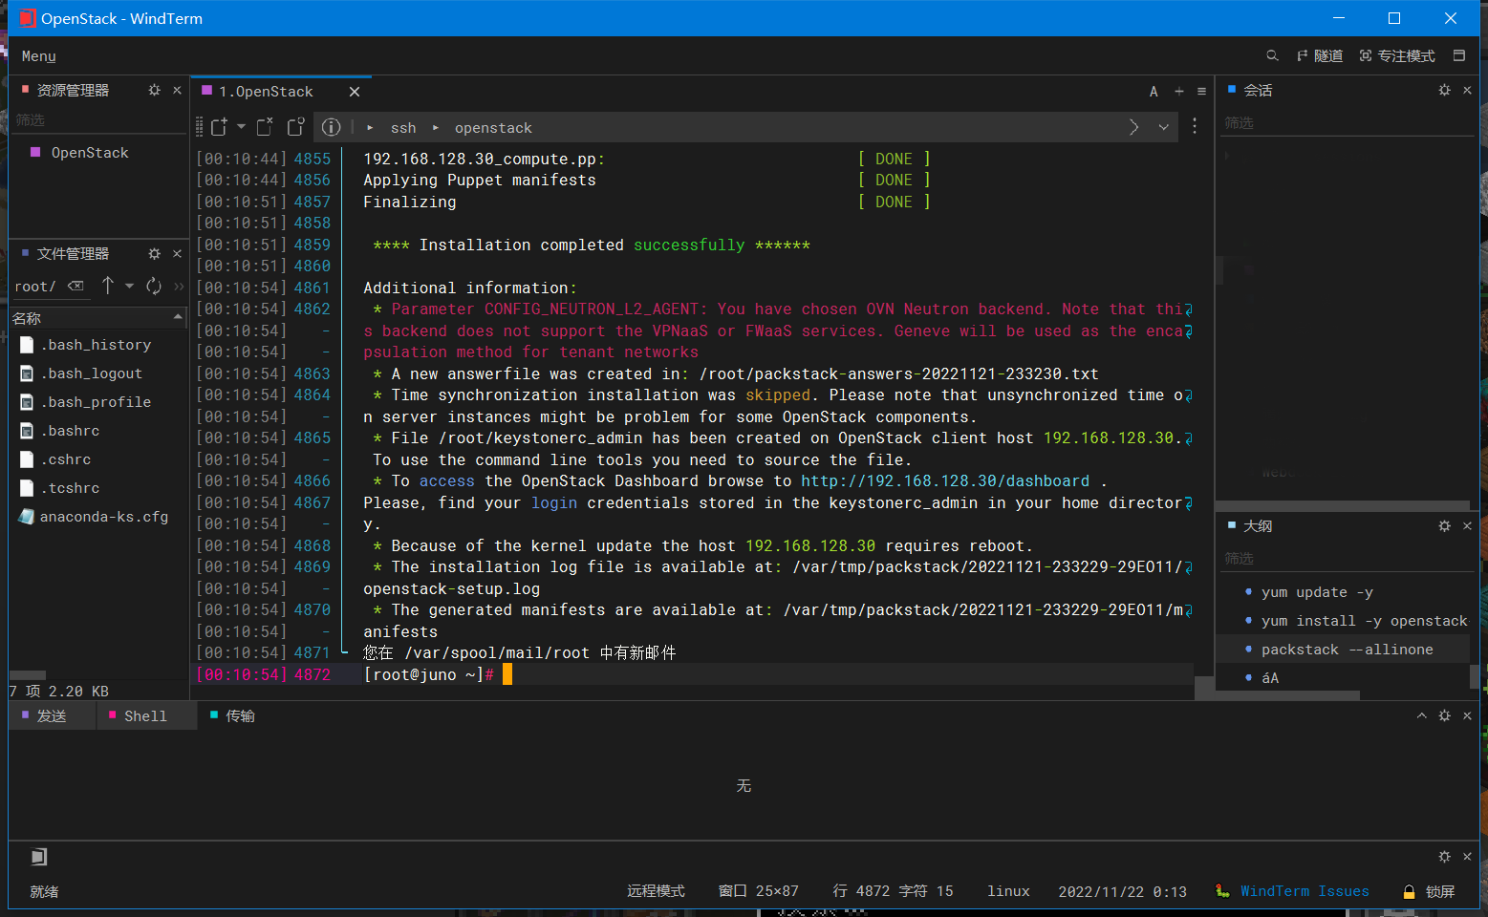
Task: Switch to the 发送 tab
Action: pos(52,716)
